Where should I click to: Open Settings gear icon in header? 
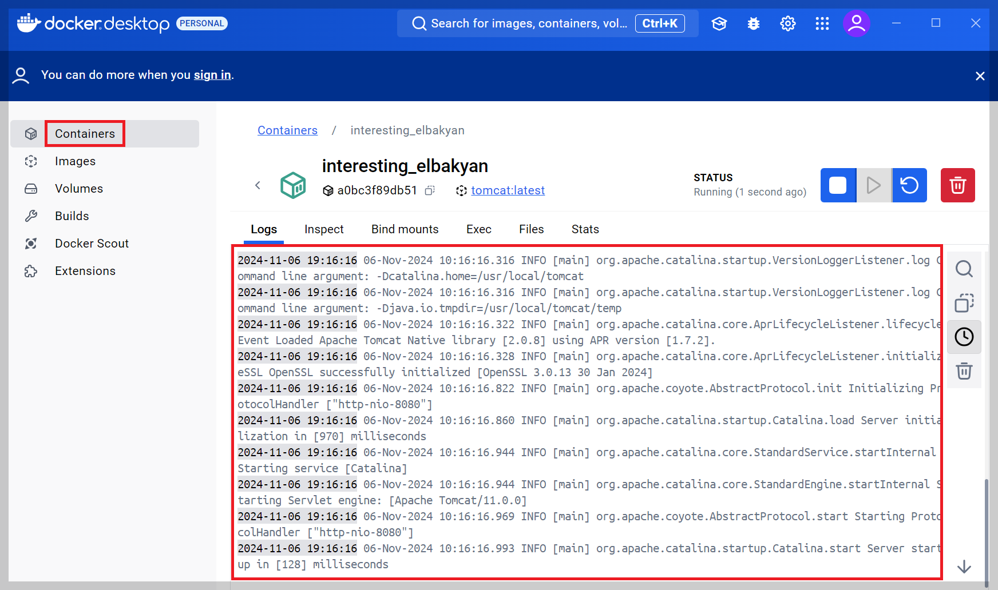pos(788,23)
